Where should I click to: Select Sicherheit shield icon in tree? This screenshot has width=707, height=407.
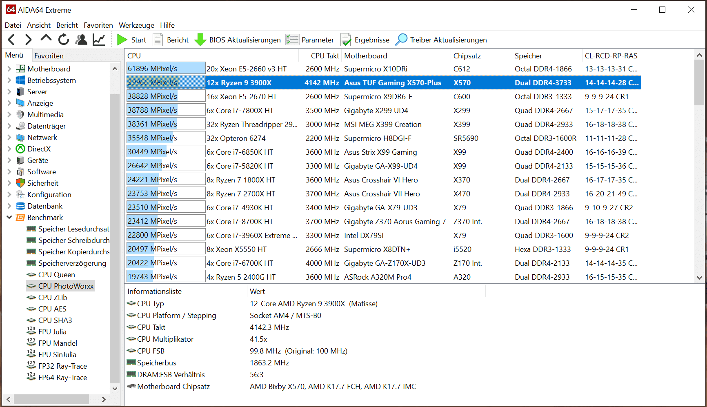point(20,183)
